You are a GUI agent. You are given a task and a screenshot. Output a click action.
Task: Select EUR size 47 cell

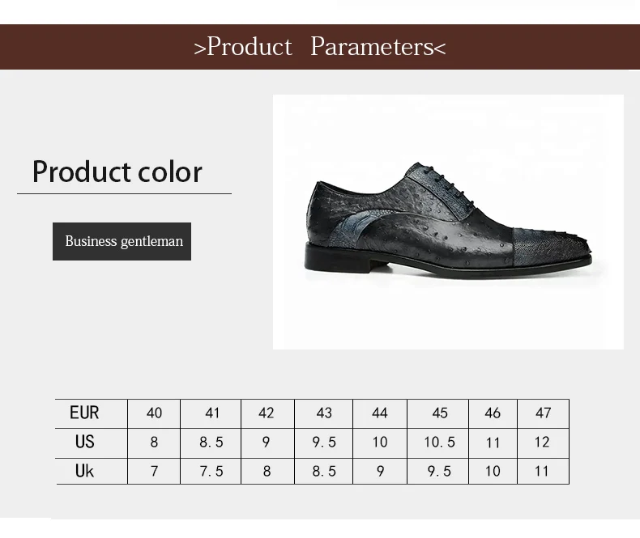tap(543, 413)
